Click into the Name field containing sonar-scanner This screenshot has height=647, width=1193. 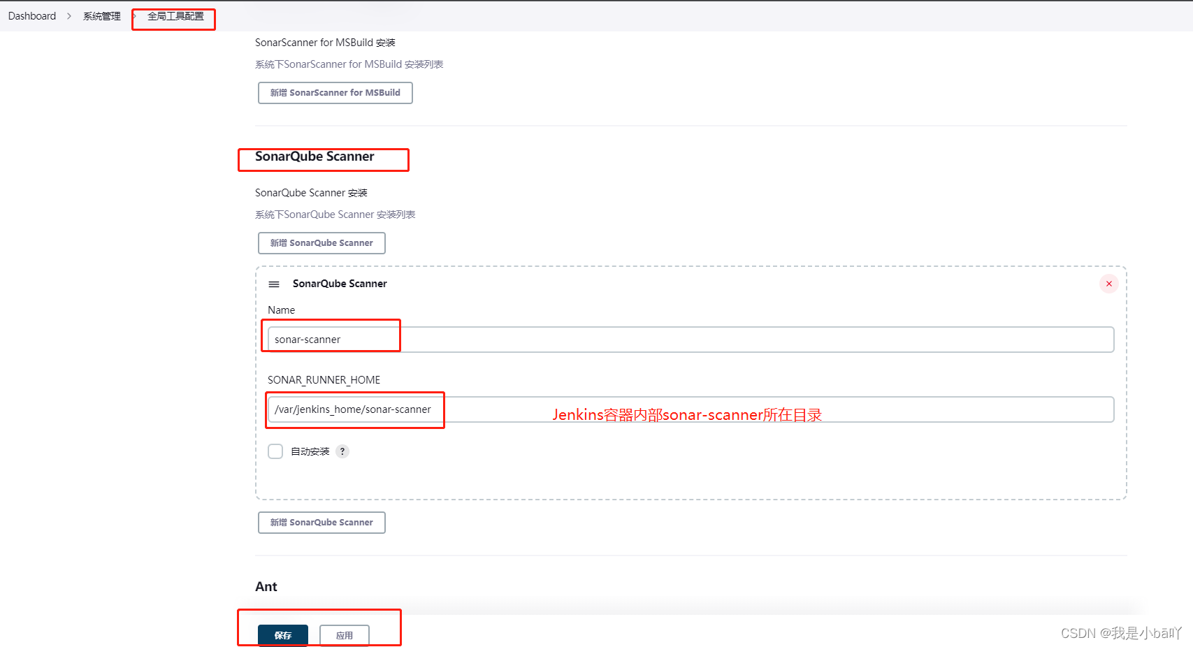pos(691,340)
